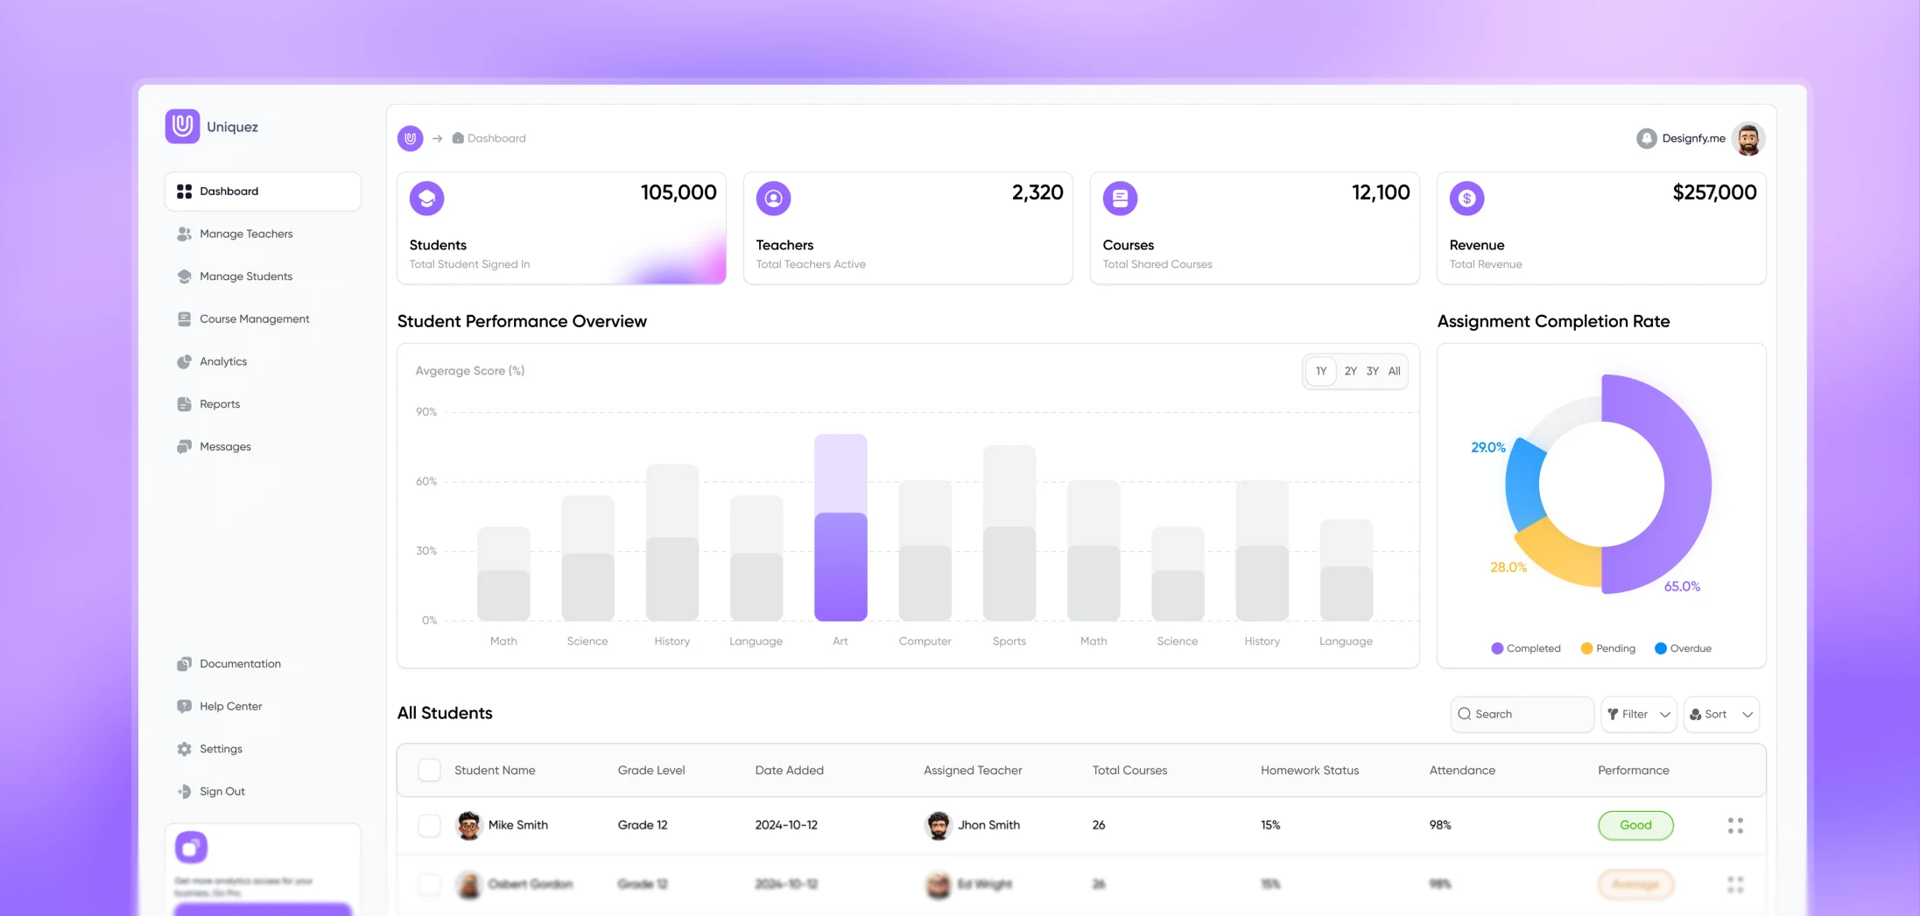Toggle the Pending legend item
The width and height of the screenshot is (1920, 916).
tap(1608, 648)
